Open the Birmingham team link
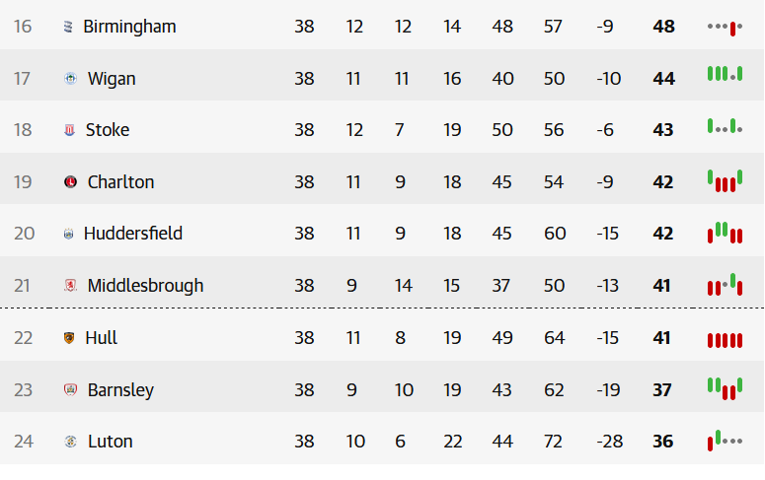765x480 pixels. click(x=129, y=27)
